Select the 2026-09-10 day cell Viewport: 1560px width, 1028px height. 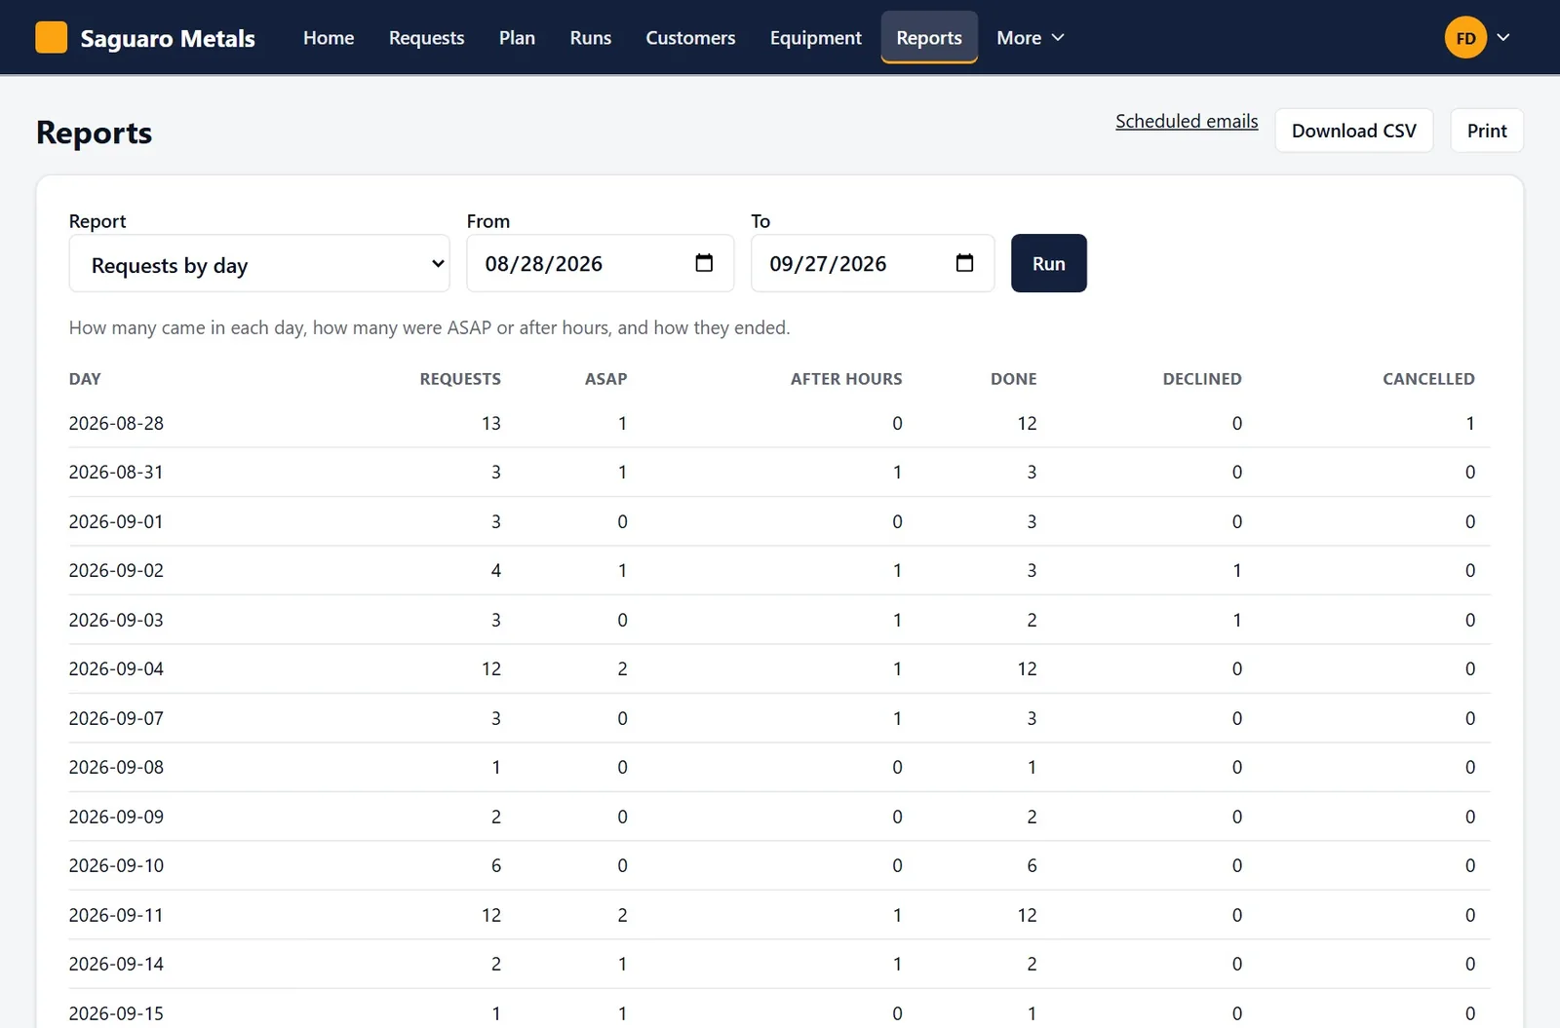click(116, 866)
